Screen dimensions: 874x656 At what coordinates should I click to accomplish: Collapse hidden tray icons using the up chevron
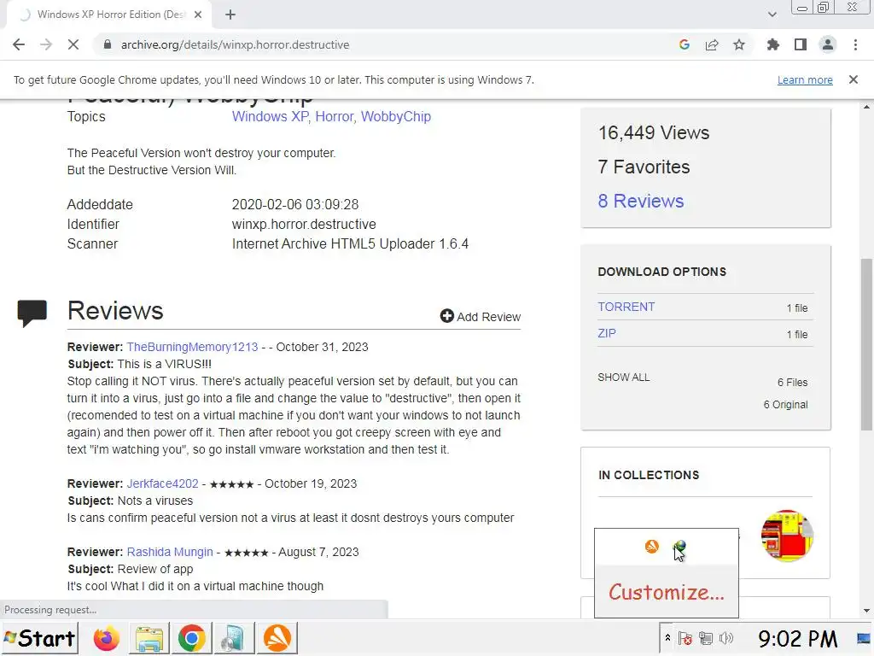(x=667, y=637)
